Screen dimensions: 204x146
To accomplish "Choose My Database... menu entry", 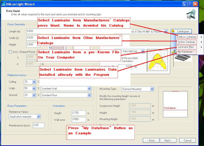I will 186,52.
